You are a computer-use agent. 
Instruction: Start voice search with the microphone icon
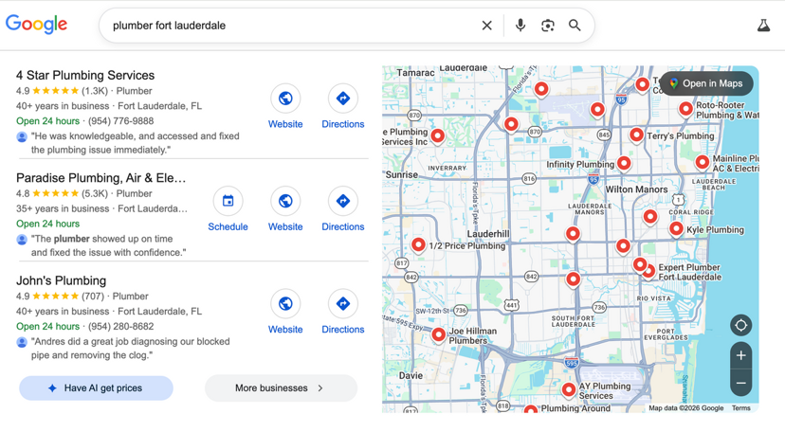[x=520, y=26]
